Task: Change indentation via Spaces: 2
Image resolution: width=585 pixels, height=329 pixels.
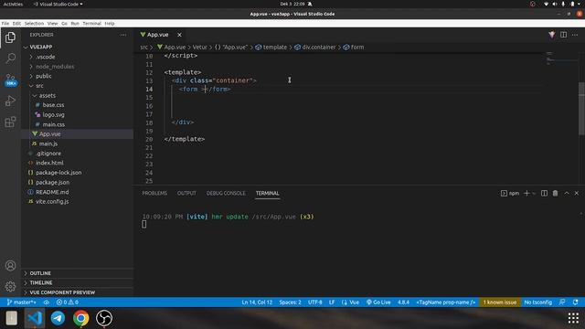Action: [x=290, y=302]
